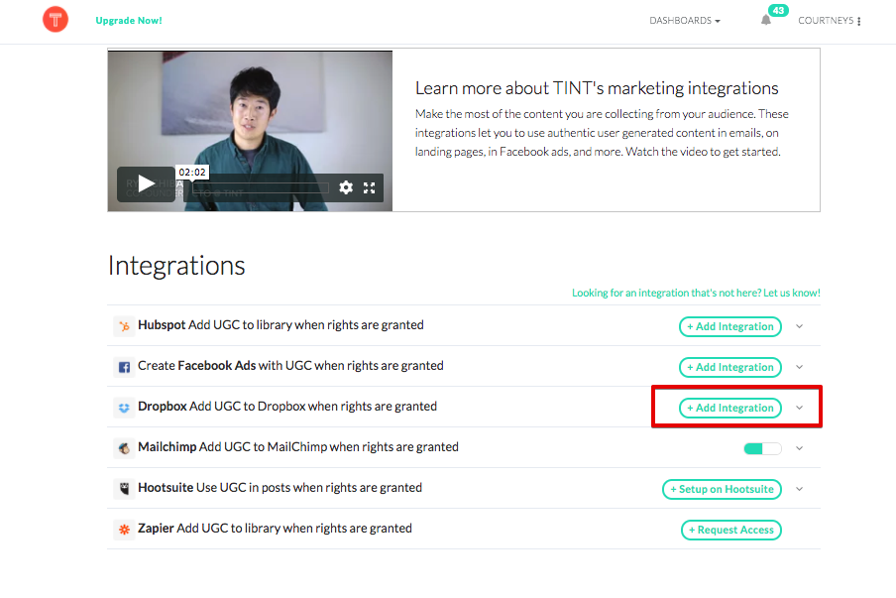Click the Zapier logo icon
The image size is (896, 598).
(x=124, y=530)
